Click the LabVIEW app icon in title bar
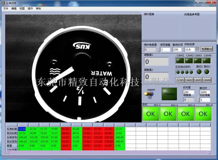The image size is (218, 160). (3, 3)
